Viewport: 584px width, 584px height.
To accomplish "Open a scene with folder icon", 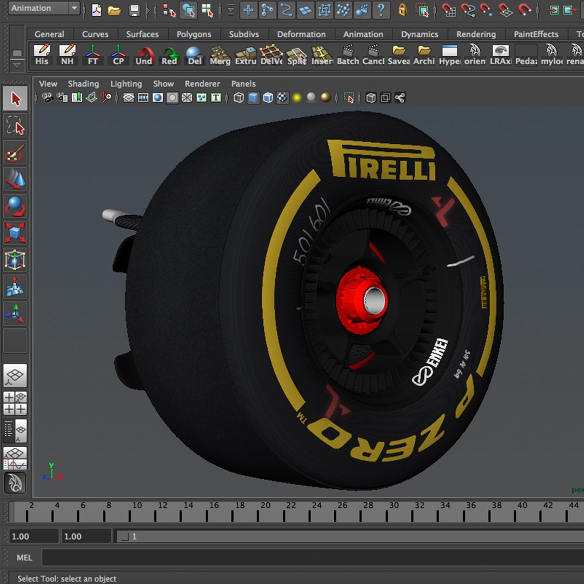I will (115, 10).
